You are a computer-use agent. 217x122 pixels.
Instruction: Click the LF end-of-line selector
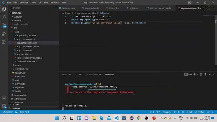[183, 112]
